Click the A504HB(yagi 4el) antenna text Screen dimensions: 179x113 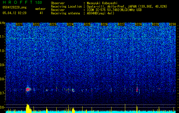pos(100,14)
